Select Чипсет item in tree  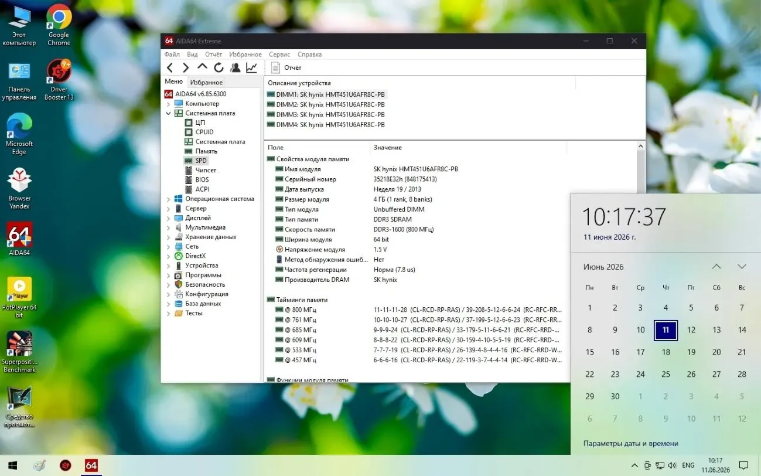(206, 170)
